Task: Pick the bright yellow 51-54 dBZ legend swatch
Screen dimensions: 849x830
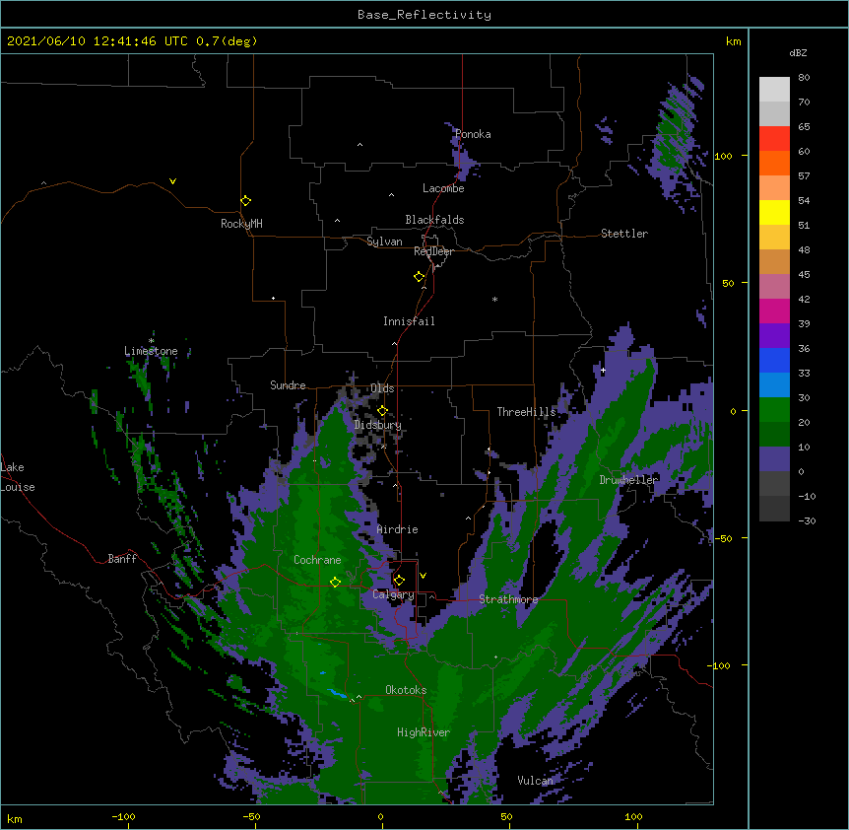Action: (774, 212)
